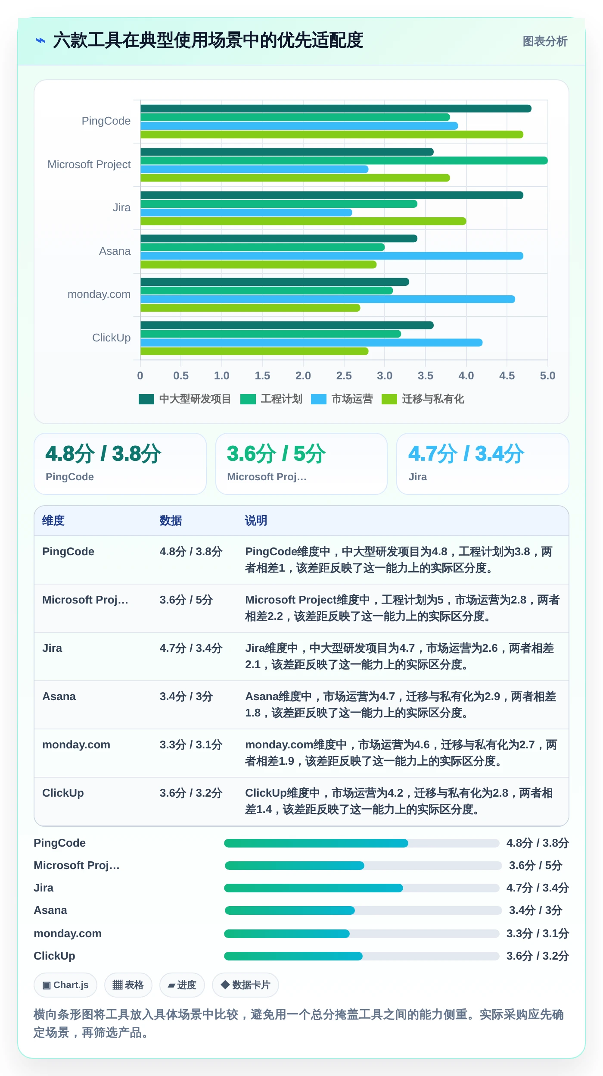
Task: Click the 市场运营 legend label
Action: (x=352, y=399)
